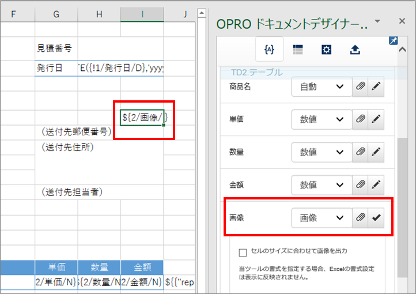
Task: Select column header I
Action: tap(142, 13)
